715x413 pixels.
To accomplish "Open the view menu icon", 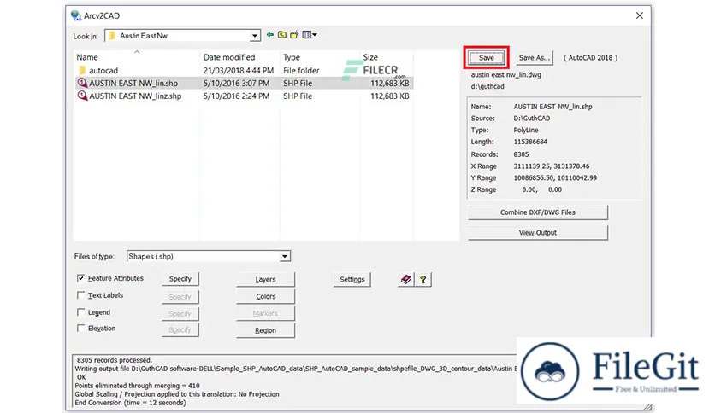I will (x=310, y=35).
